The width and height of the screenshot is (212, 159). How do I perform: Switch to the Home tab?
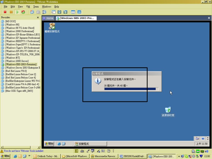coord(48,18)
